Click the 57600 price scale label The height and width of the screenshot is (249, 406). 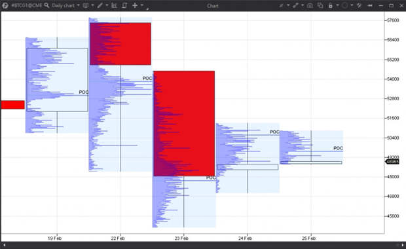click(x=393, y=20)
